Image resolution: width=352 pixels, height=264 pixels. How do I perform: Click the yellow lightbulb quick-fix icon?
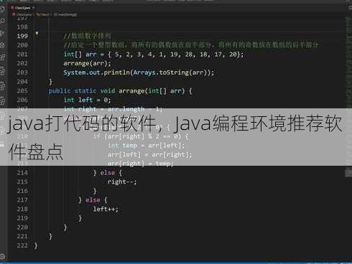[x=37, y=33]
